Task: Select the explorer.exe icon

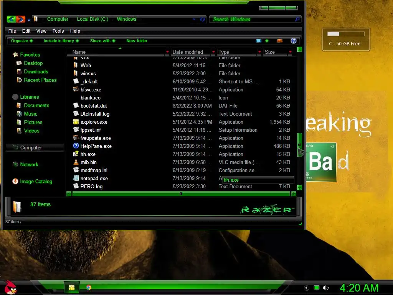Action: pos(76,122)
